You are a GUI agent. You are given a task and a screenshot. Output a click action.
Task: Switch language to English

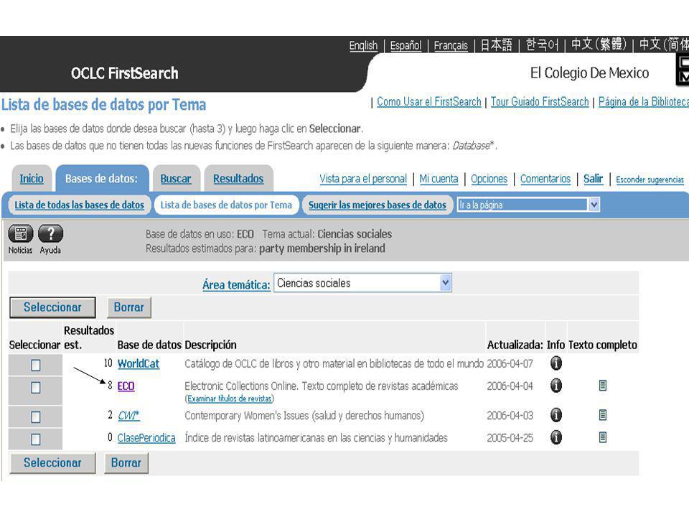[363, 45]
